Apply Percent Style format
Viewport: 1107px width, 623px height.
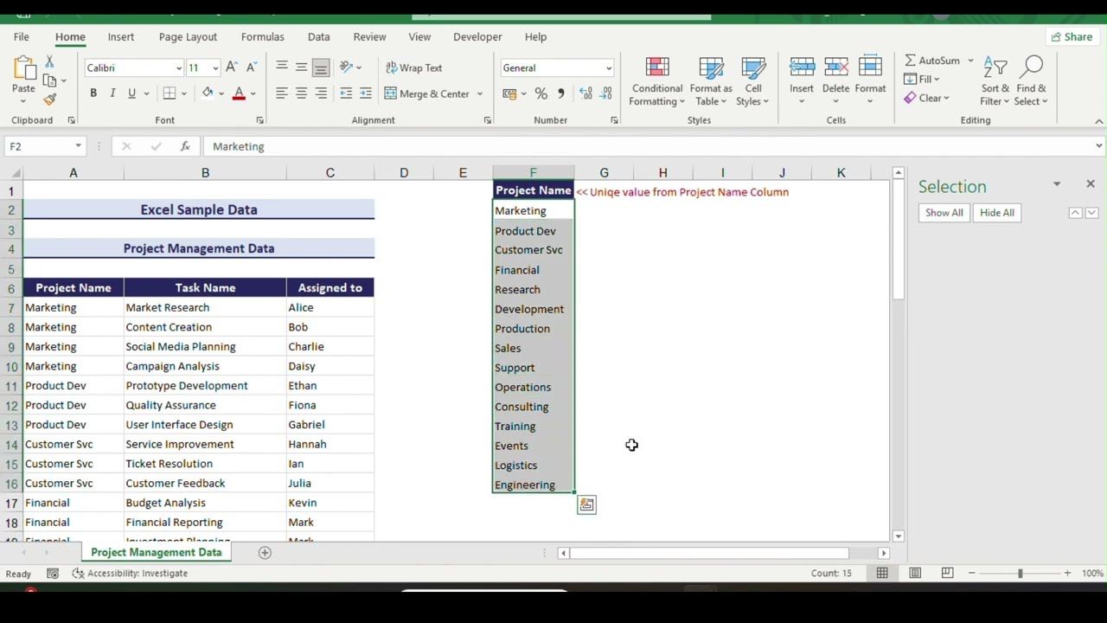tap(541, 93)
